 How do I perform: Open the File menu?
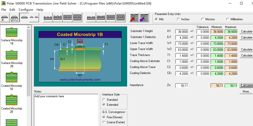click(x=4, y=9)
